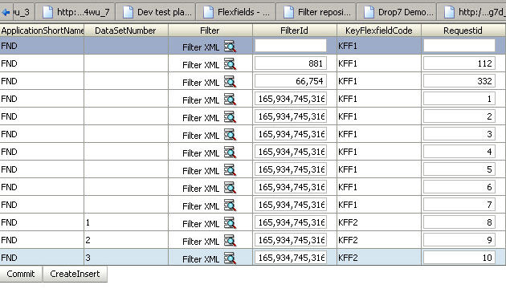
Task: Focus the empty FilterId field in the top row
Action: (x=291, y=46)
